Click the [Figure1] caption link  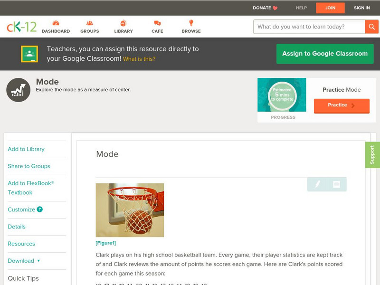coord(105,243)
